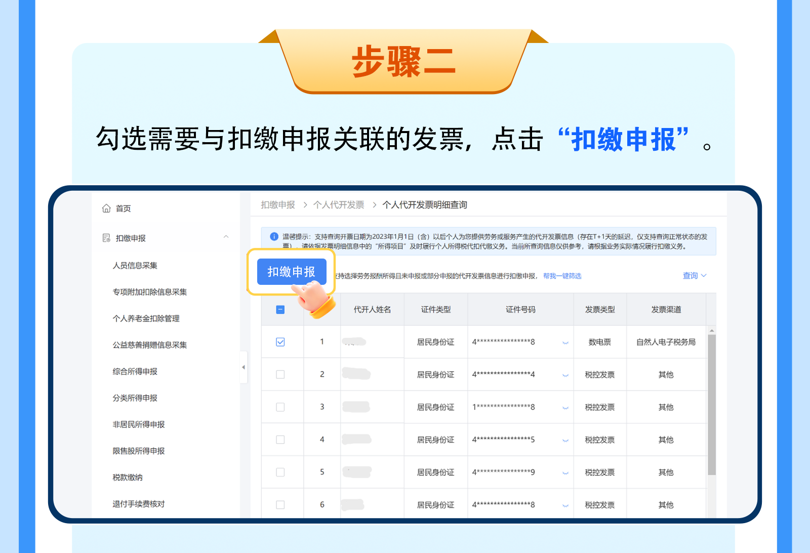Show the masked ID number in row 5
Viewport: 810px width, 553px height.
pyautogui.click(x=565, y=473)
